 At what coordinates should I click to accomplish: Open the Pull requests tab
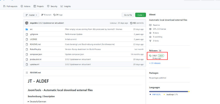pyautogui.click(x=10, y=6)
